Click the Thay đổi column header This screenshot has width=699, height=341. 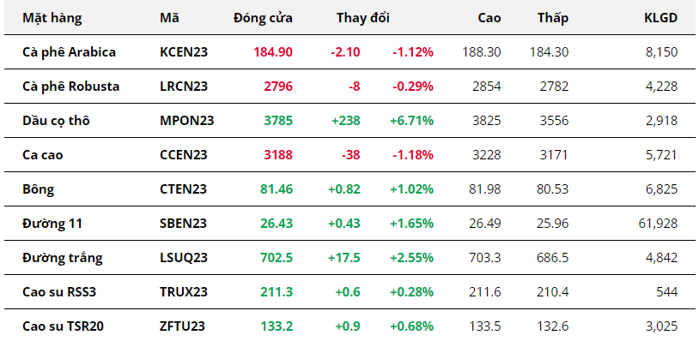(x=363, y=18)
